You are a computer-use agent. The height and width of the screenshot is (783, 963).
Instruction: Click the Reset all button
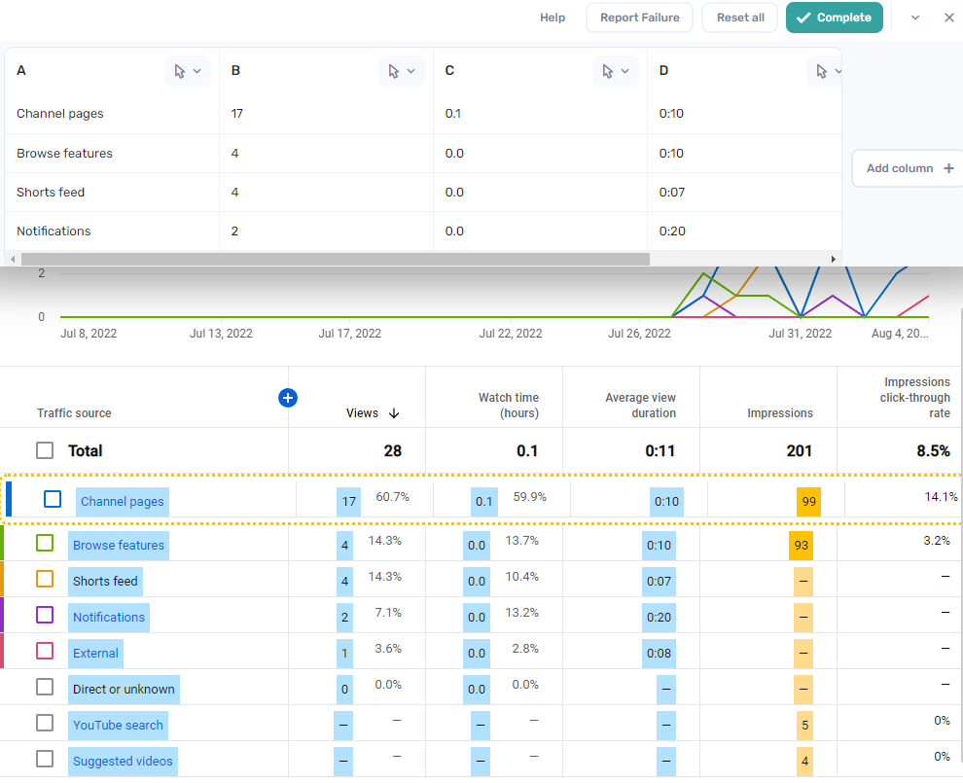point(740,18)
